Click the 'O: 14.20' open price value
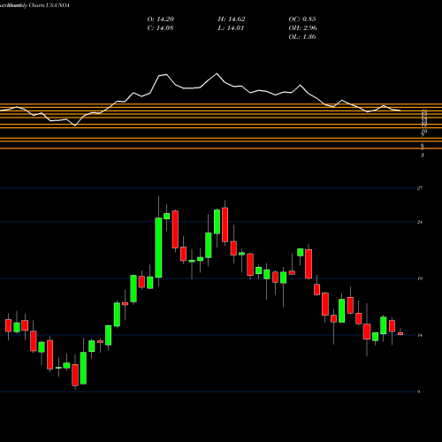442x442 pixels. click(x=161, y=19)
